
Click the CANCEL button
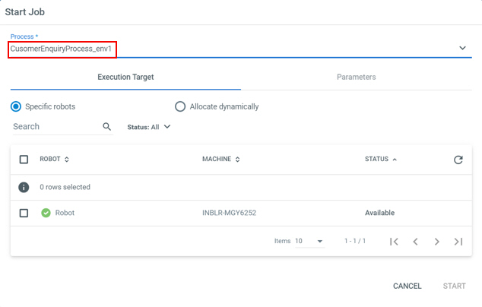pyautogui.click(x=407, y=286)
